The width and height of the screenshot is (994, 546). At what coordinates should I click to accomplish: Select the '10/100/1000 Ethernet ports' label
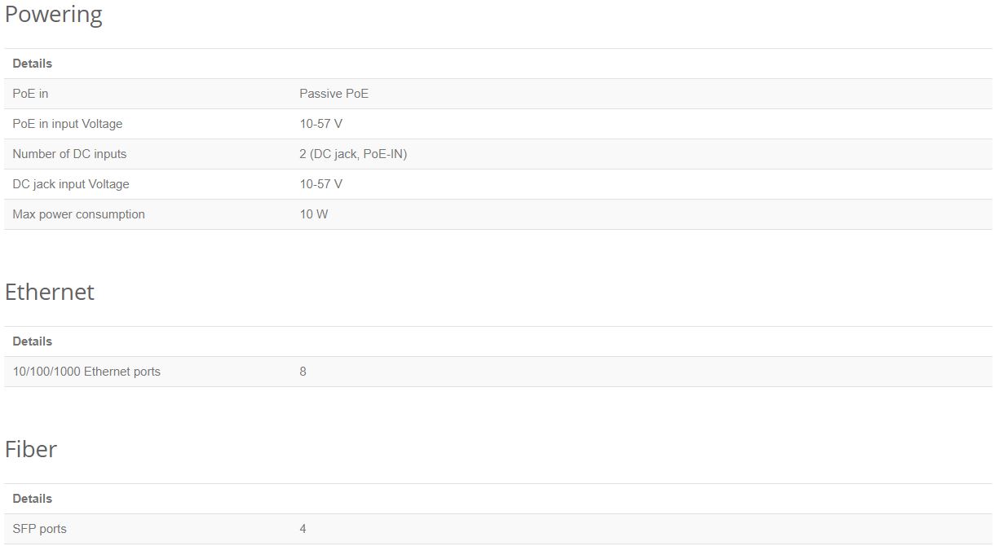(86, 372)
